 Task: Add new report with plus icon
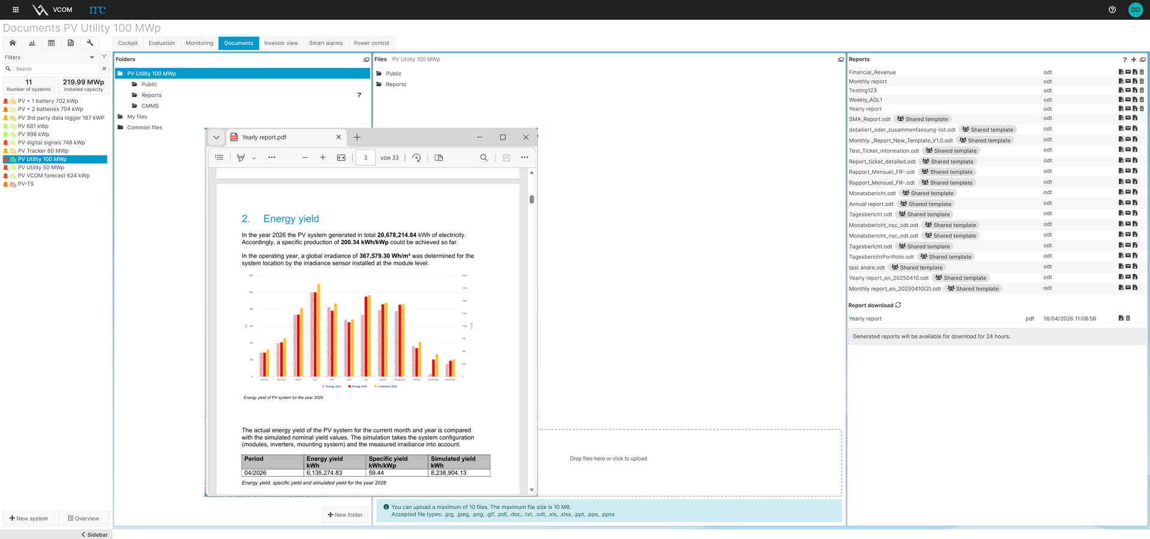click(x=1134, y=59)
